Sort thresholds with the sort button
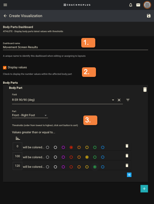This screenshot has height=204, width=154. 18,138
